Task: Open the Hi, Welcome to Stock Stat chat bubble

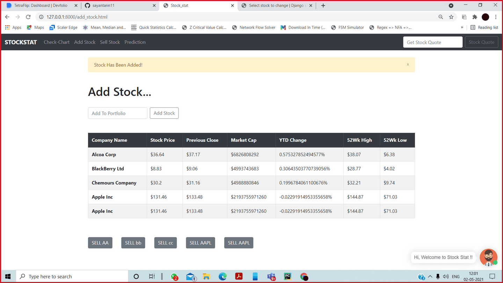Action: [x=443, y=257]
